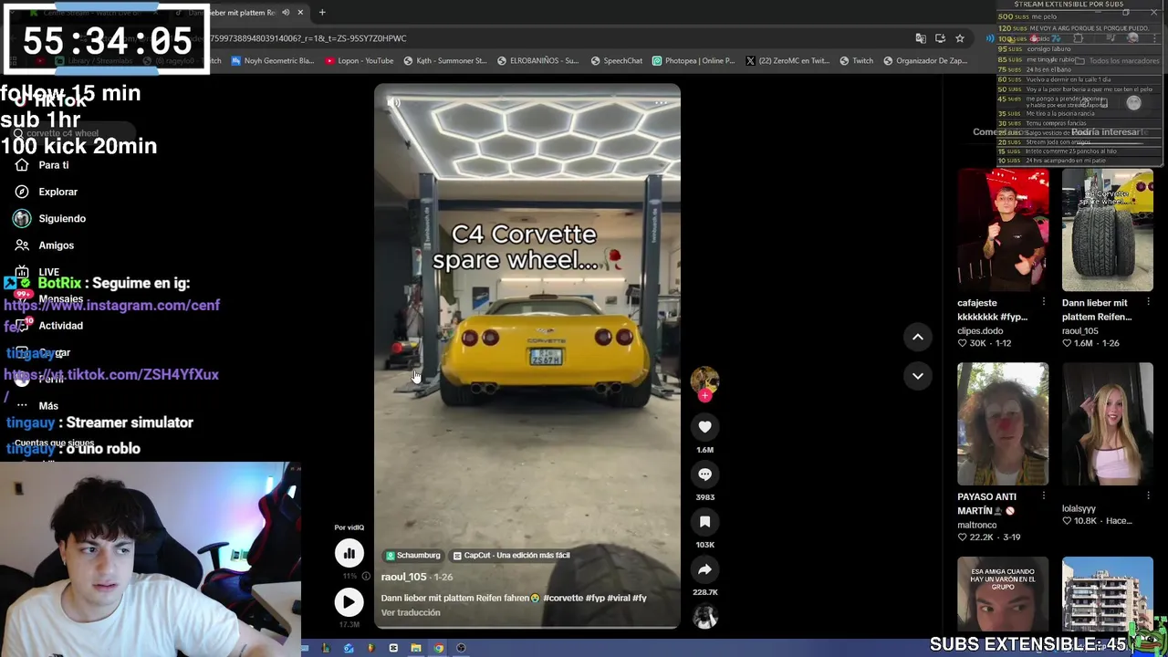Open the Dann lieber mit plattem Reifen thumbnail

click(x=1107, y=230)
